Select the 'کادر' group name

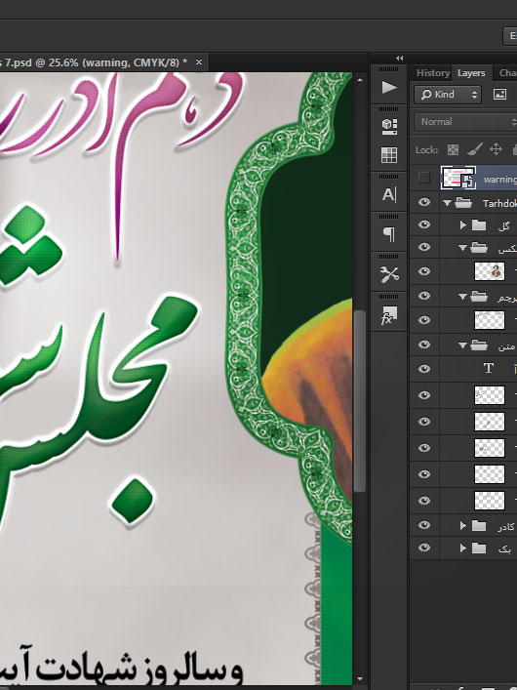[x=506, y=526]
